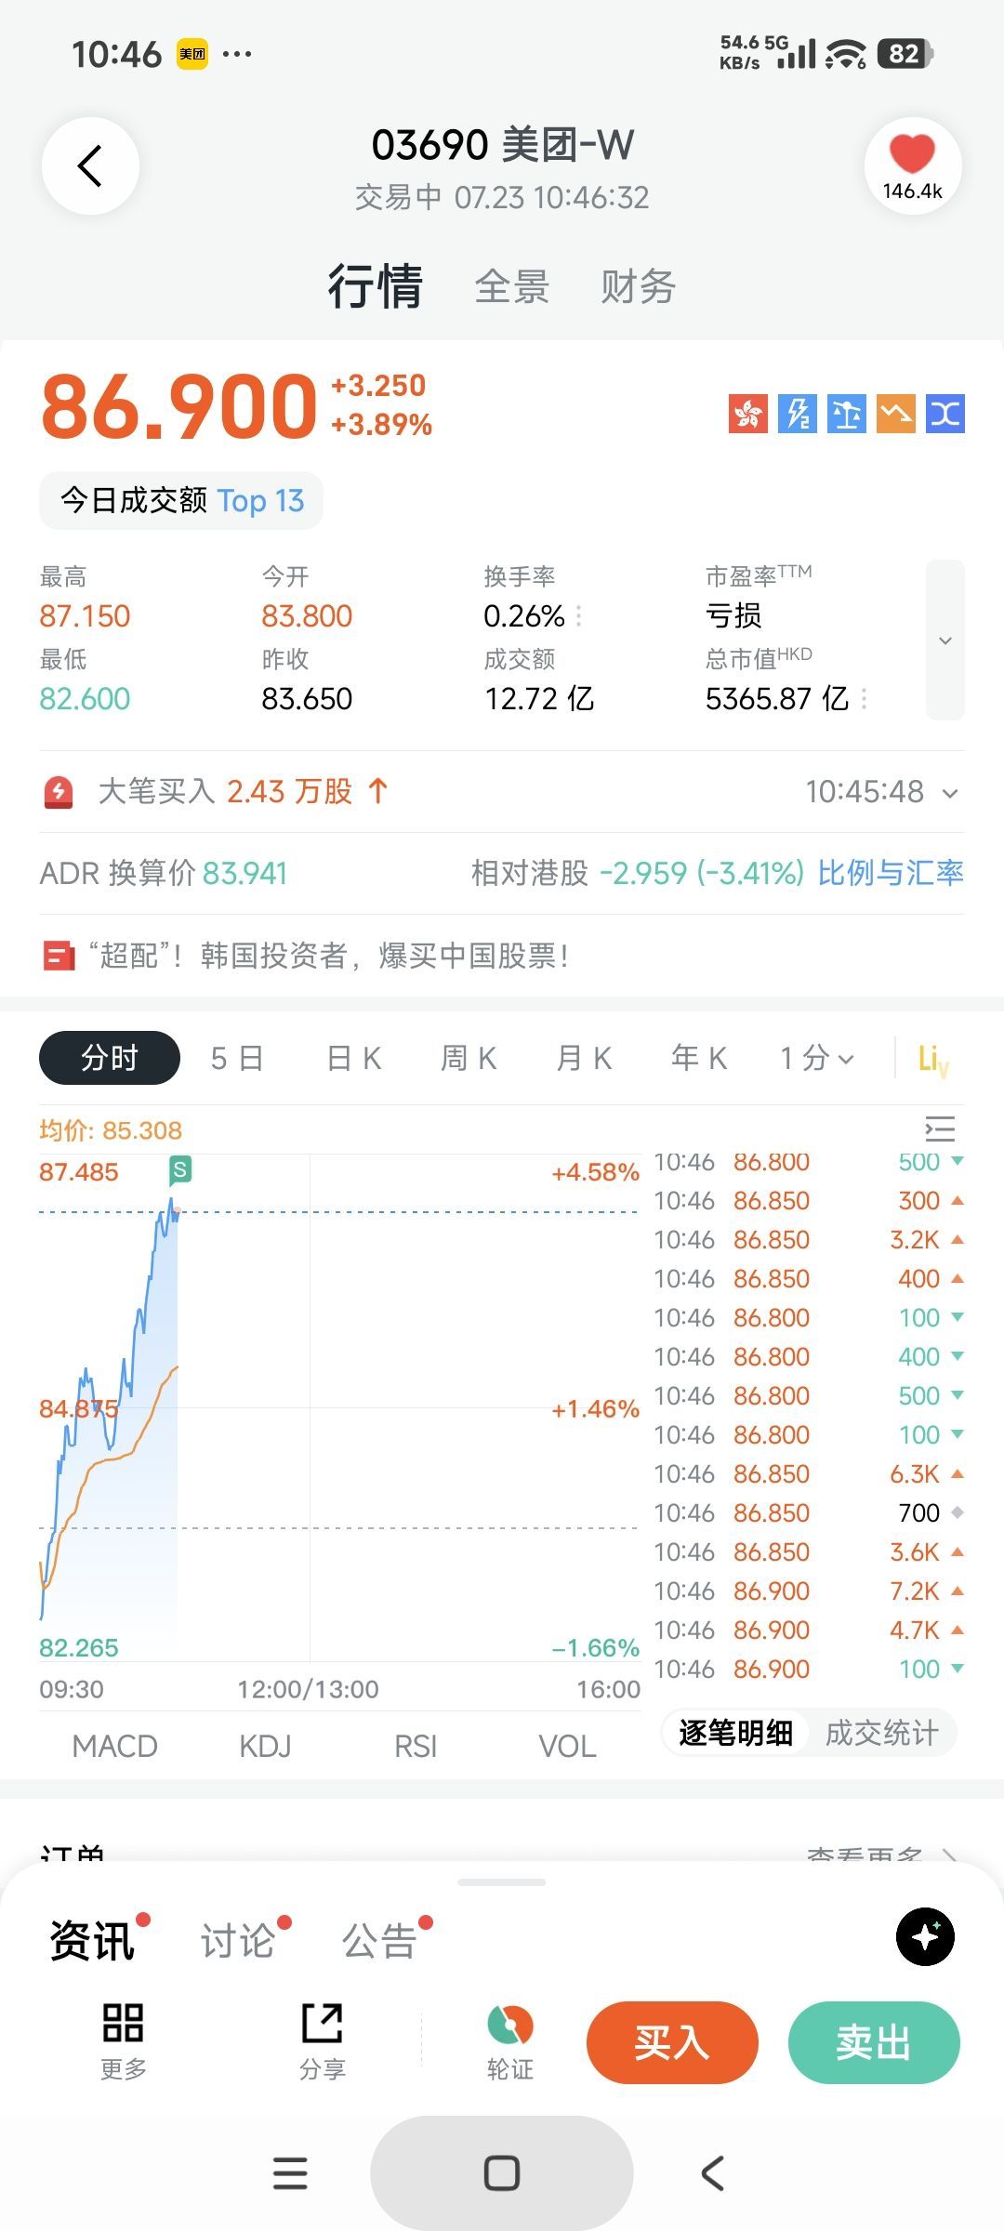The image size is (1004, 2231).
Task: Show VOL indicator
Action: point(568,1747)
